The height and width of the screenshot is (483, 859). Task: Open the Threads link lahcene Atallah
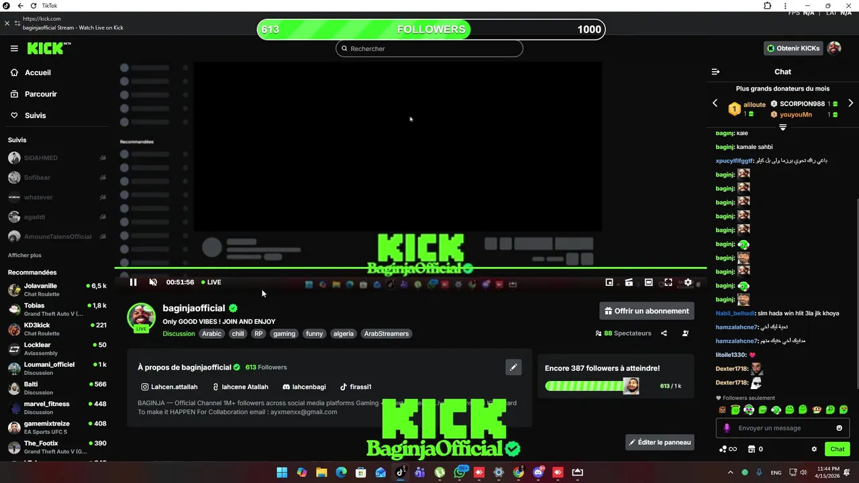[x=240, y=387]
